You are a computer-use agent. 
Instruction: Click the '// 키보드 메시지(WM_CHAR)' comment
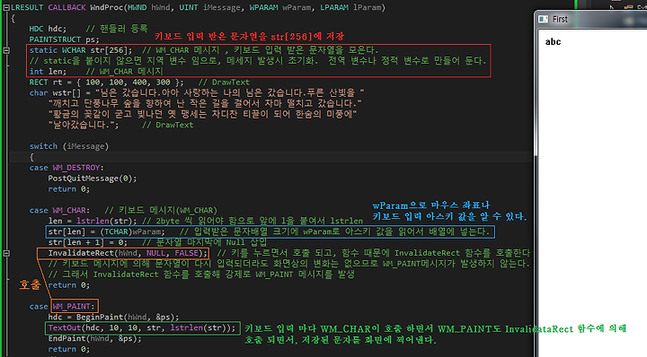(161, 211)
